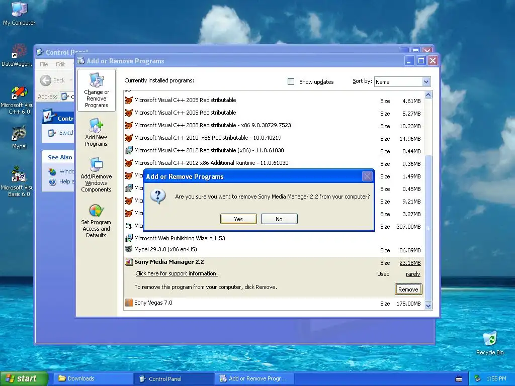Click the 'rarely' usage value
515x386 pixels.
(413, 274)
